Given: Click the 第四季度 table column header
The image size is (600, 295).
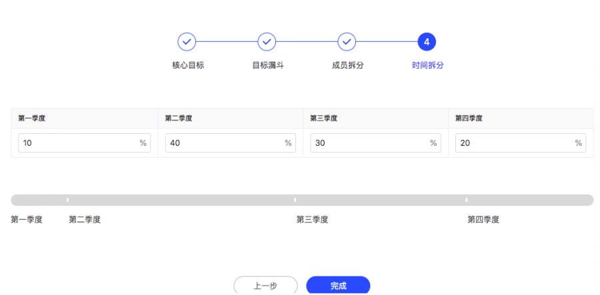Looking at the screenshot, I should [521, 118].
